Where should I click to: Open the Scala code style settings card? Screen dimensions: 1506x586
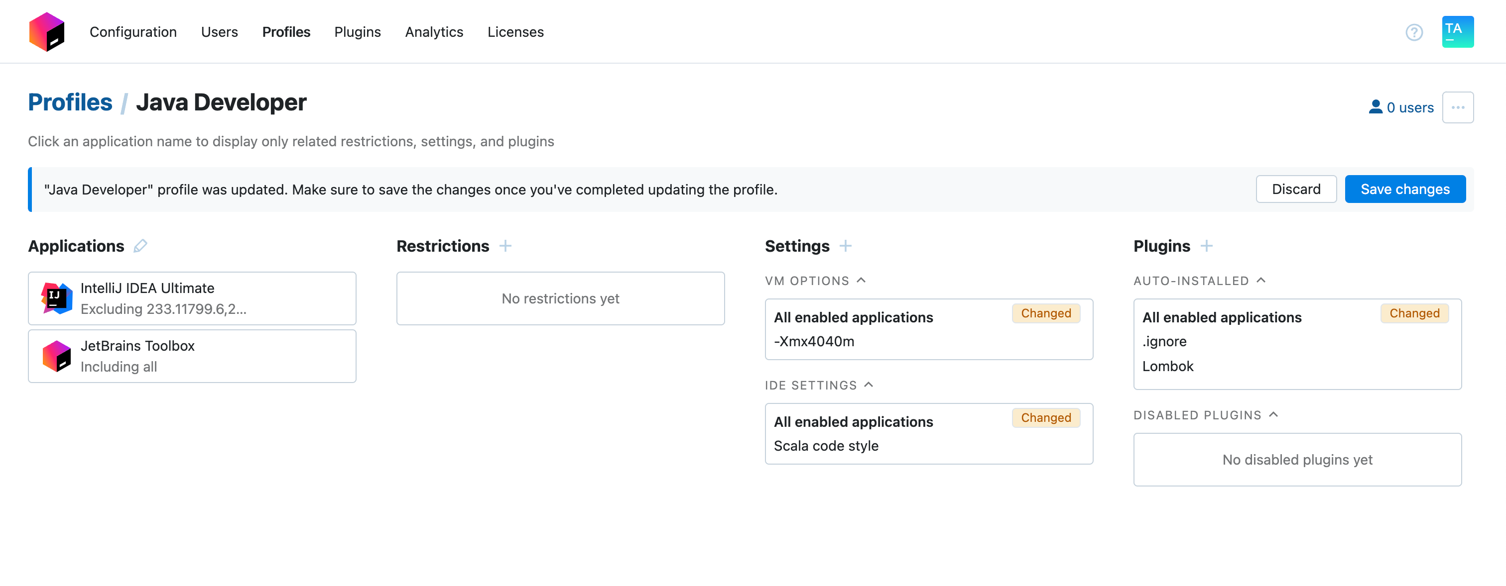coord(928,434)
